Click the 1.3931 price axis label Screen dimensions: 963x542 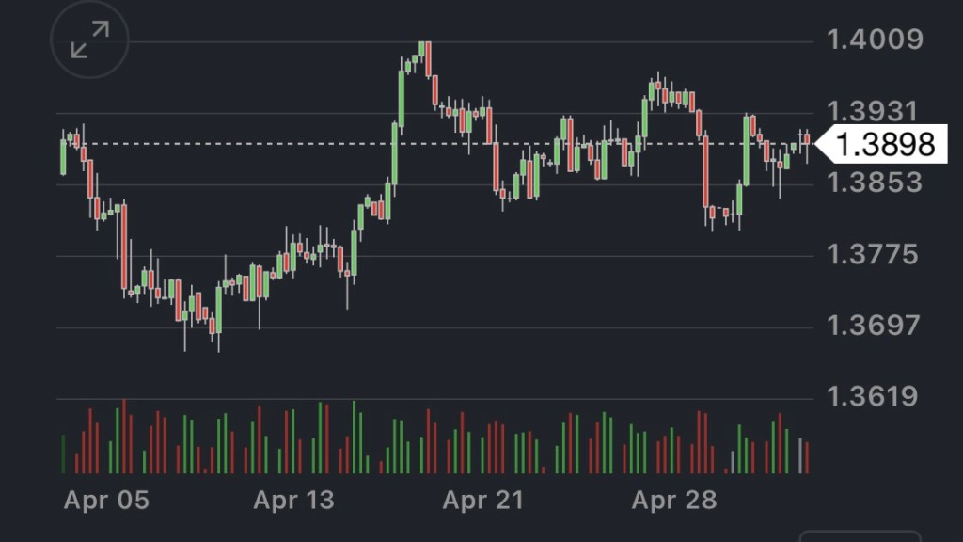[x=874, y=112]
